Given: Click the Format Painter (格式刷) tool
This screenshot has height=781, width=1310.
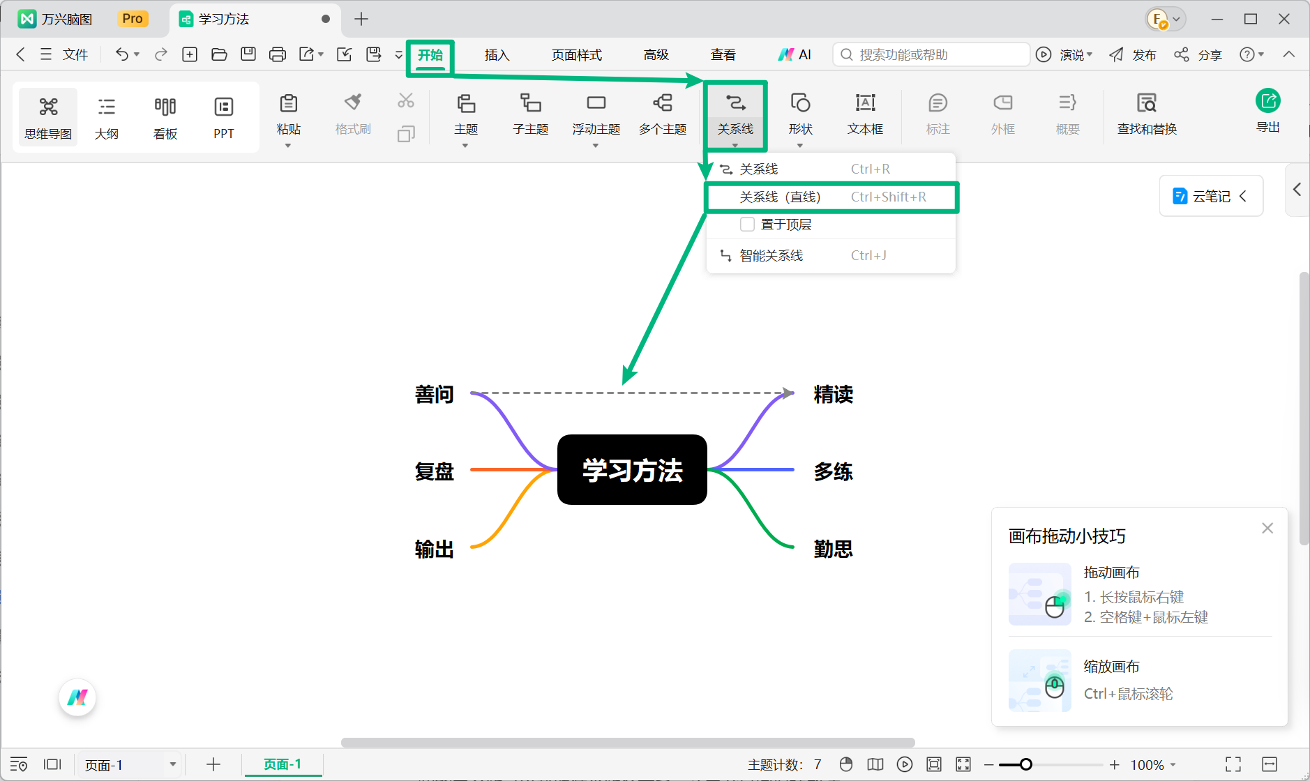Looking at the screenshot, I should pyautogui.click(x=353, y=114).
